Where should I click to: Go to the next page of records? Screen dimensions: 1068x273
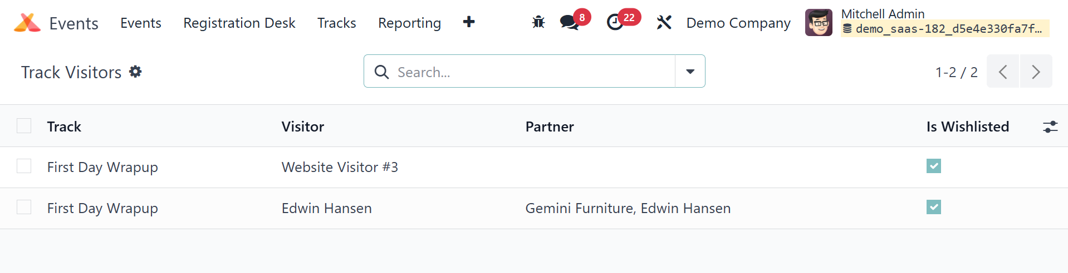tap(1036, 72)
